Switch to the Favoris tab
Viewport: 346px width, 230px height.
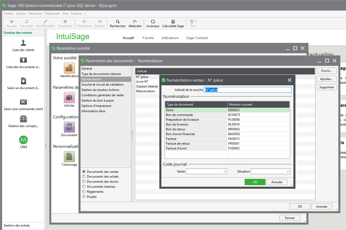pyautogui.click(x=148, y=38)
